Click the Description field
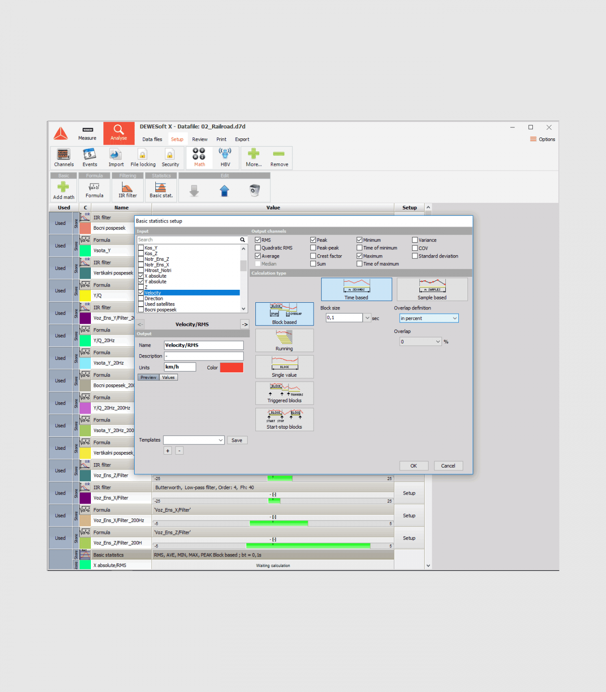Screen dimensions: 606x692 tap(204, 356)
